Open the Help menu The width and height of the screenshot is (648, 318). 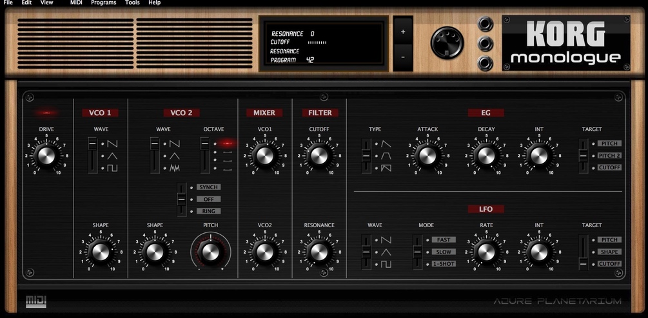[154, 3]
